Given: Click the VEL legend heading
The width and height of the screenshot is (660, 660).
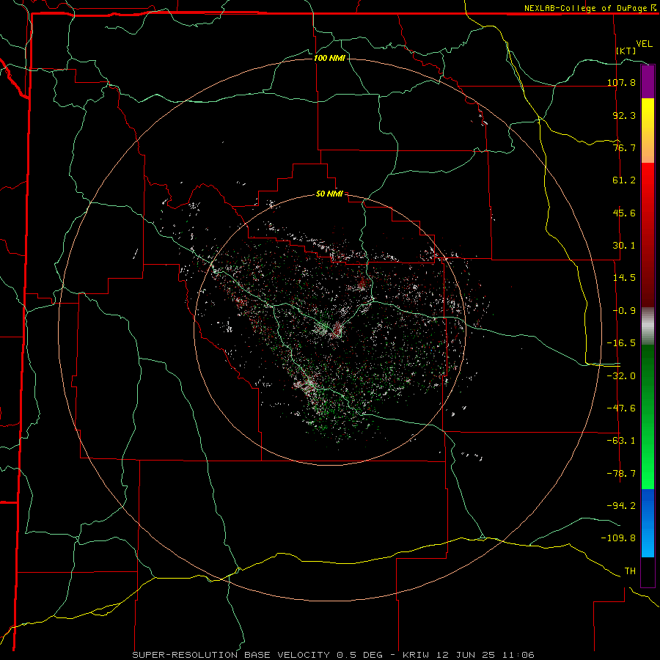Looking at the screenshot, I should [x=644, y=44].
